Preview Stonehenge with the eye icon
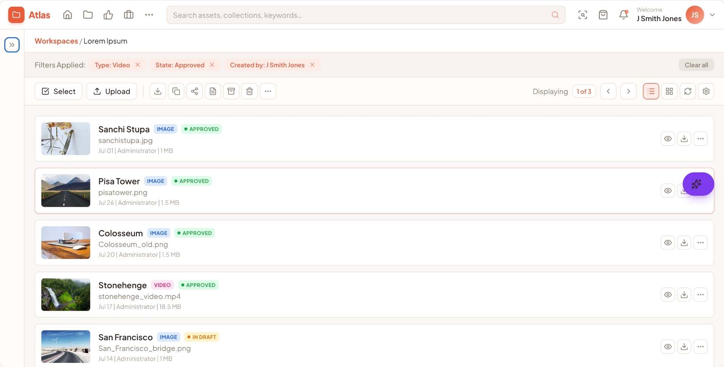 coord(668,295)
